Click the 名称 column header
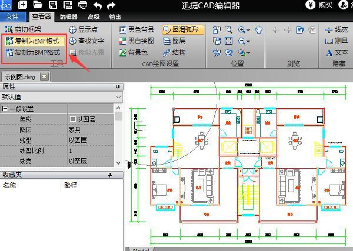The height and width of the screenshot is (251, 353). coord(9,185)
